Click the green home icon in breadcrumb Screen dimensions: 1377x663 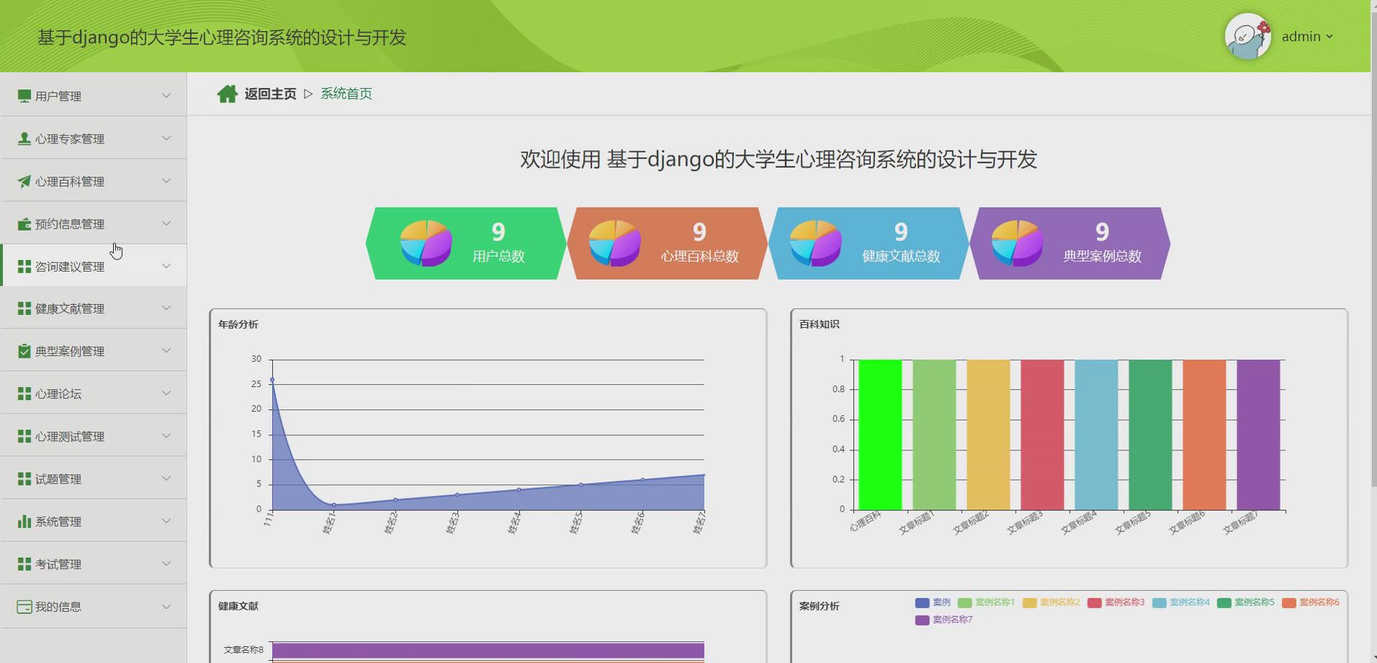(x=228, y=94)
